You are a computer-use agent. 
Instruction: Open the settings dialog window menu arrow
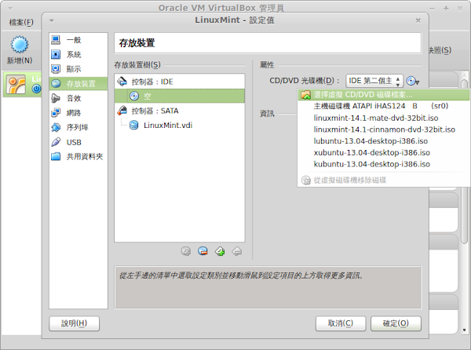(x=51, y=20)
